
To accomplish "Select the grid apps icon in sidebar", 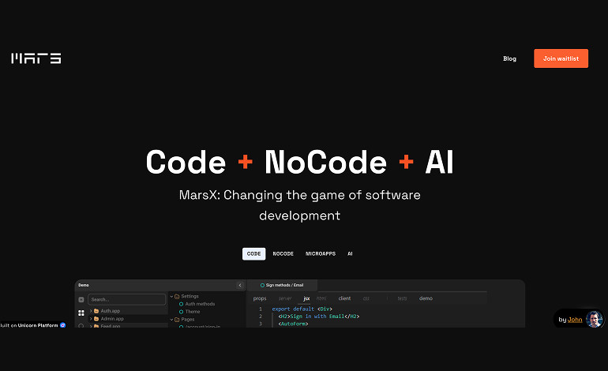I will point(81,313).
